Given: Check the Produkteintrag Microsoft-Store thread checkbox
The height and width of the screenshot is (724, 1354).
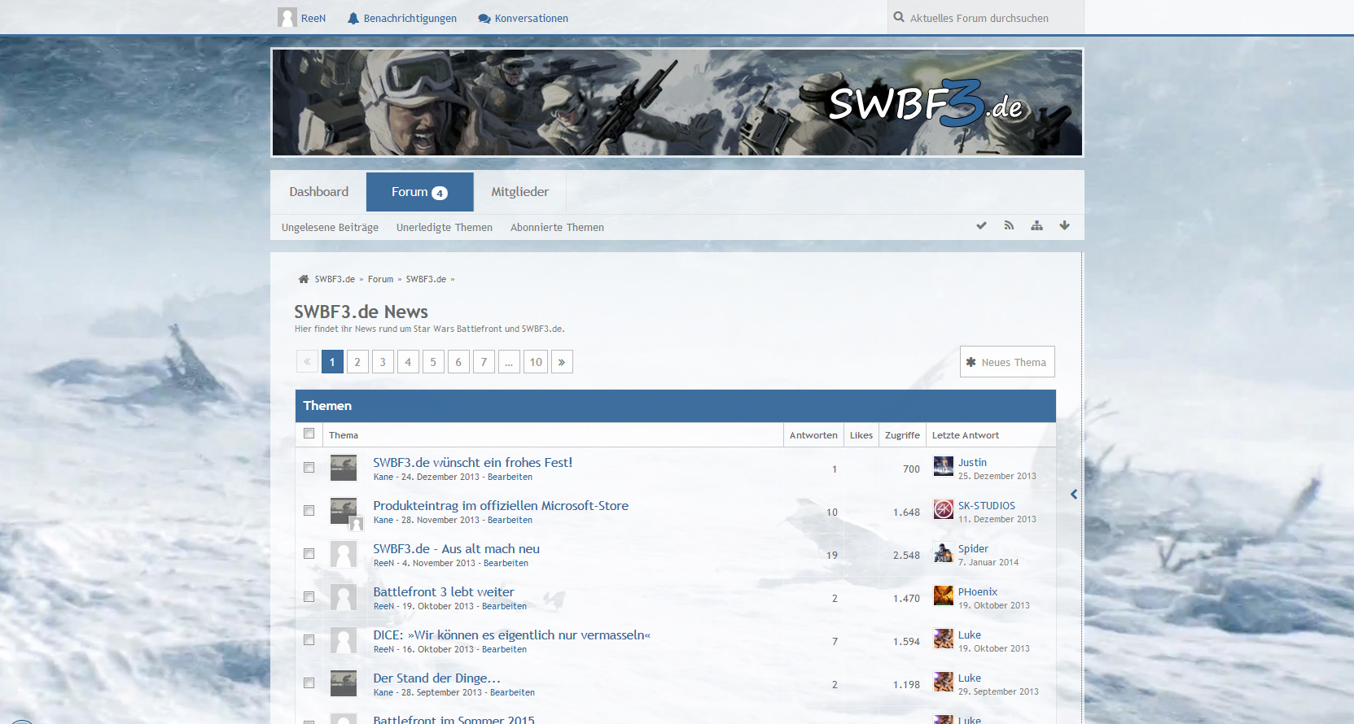Looking at the screenshot, I should (309, 511).
